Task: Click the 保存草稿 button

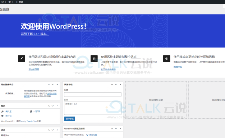Action: point(70,119)
